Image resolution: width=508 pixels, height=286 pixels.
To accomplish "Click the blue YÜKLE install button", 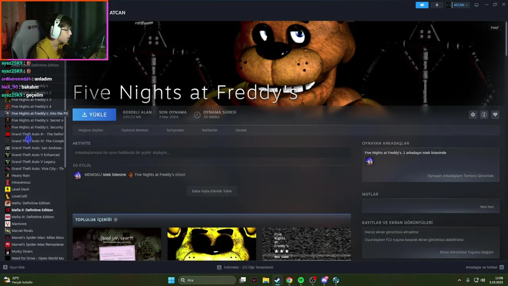I will [x=94, y=114].
